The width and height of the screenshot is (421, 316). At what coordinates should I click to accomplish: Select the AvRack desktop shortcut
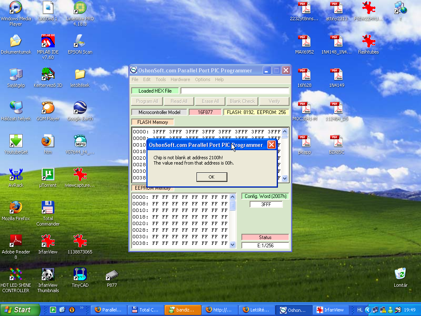[16, 177]
